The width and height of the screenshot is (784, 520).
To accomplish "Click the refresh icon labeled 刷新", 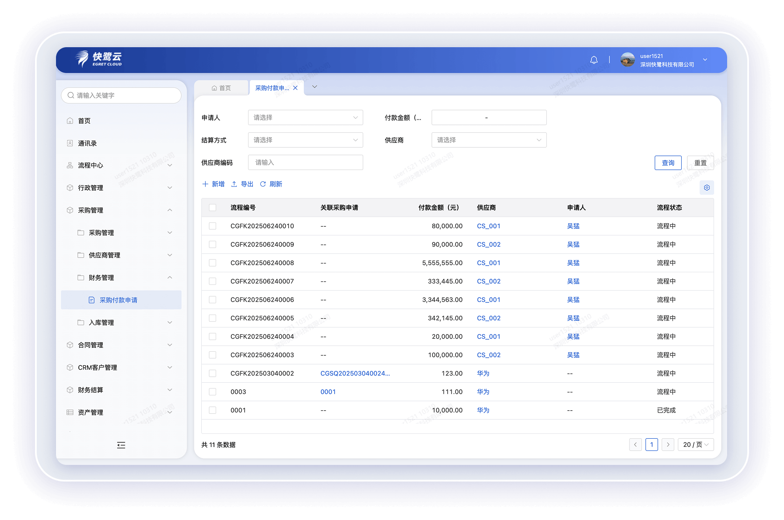I will point(263,184).
